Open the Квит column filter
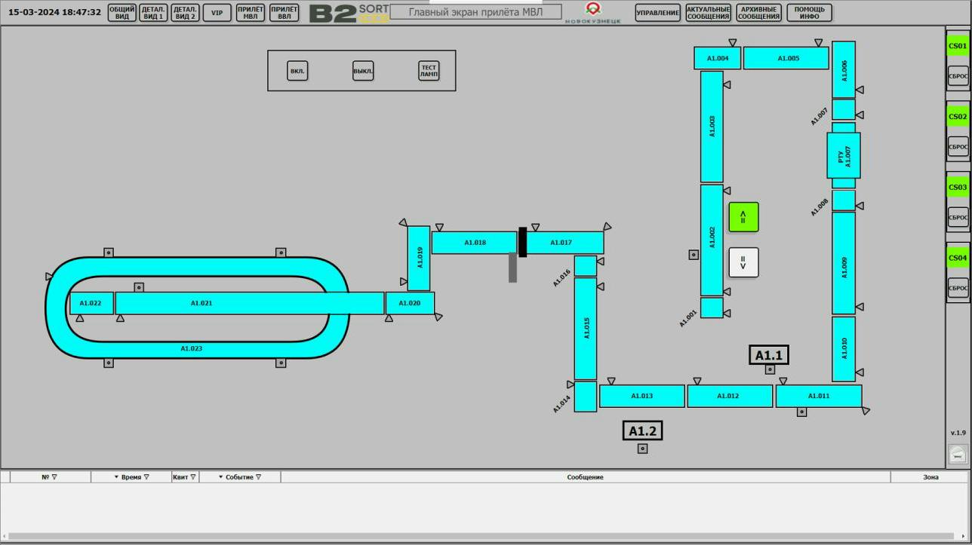This screenshot has width=972, height=545. (193, 477)
